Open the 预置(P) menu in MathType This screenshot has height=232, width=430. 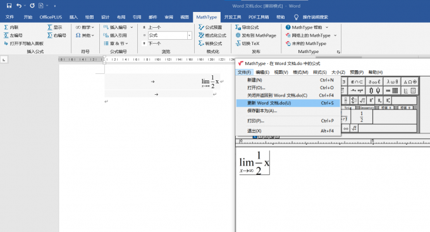357,72
